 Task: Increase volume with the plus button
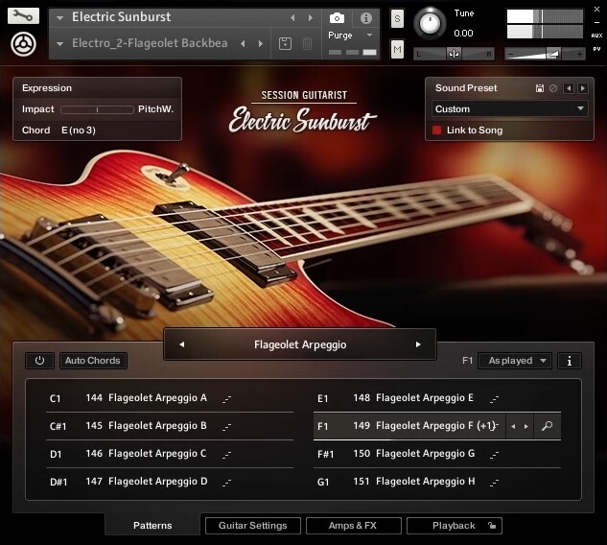click(x=579, y=55)
